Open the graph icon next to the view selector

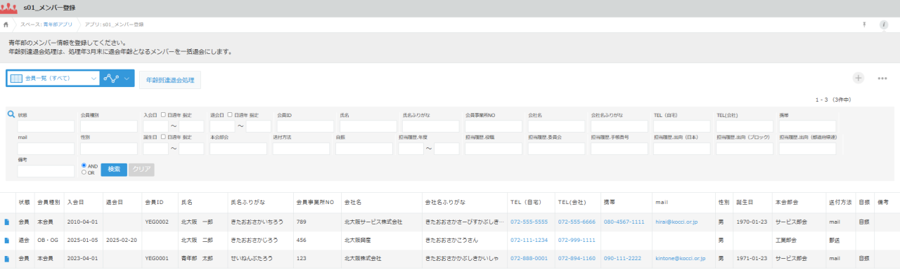pyautogui.click(x=111, y=79)
